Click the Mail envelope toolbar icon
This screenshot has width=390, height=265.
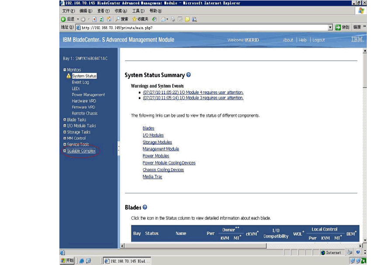click(x=163, y=19)
